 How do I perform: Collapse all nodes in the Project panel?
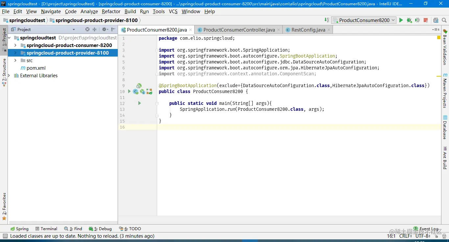pyautogui.click(x=95, y=29)
